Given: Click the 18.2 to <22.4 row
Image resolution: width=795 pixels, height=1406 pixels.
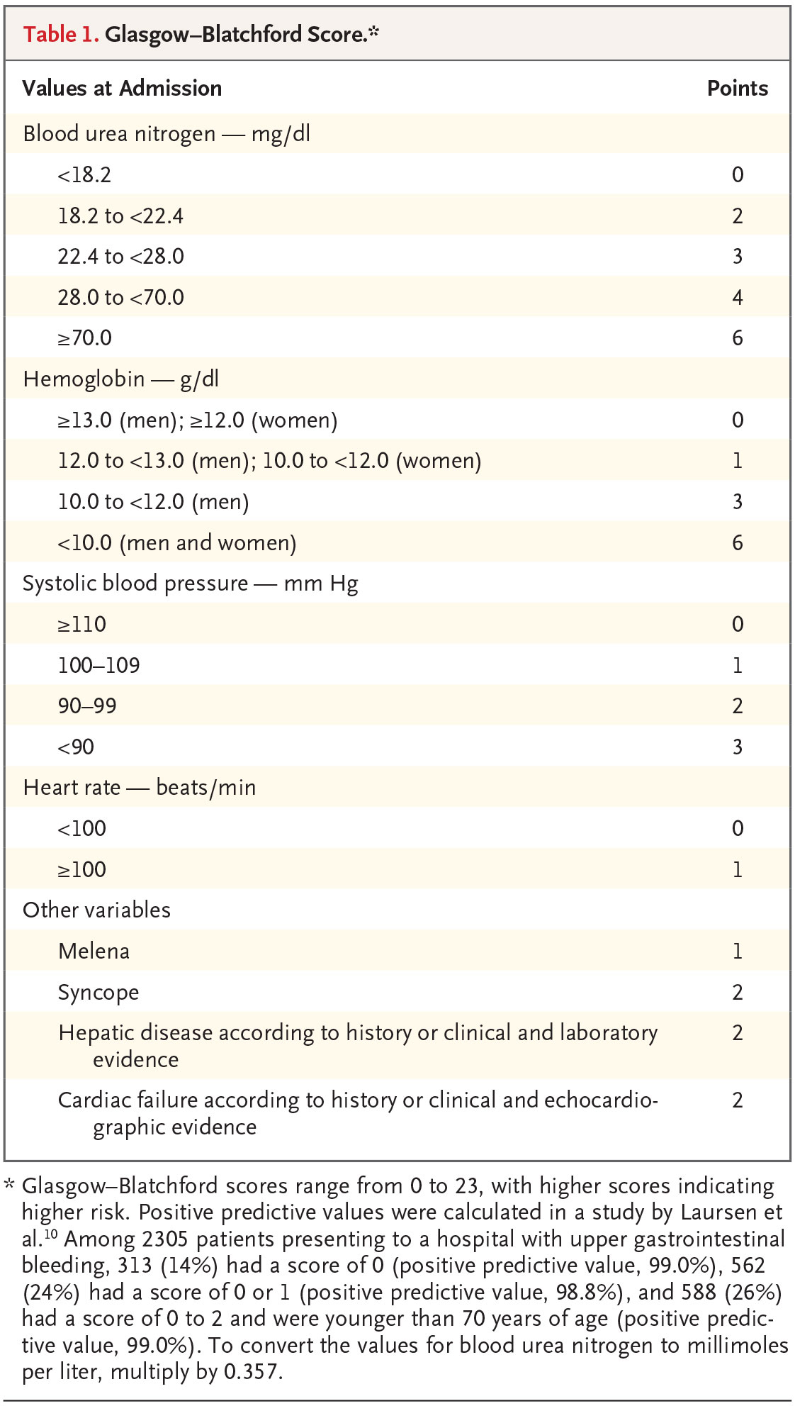Looking at the screenshot, I should pos(397,215).
